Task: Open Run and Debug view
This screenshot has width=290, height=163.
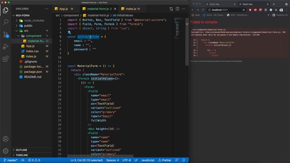Action: (5, 47)
